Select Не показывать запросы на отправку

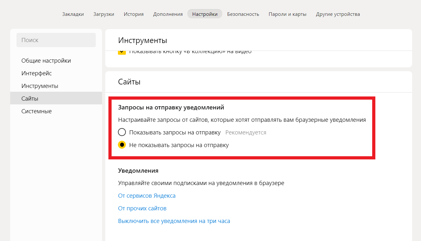122,145
